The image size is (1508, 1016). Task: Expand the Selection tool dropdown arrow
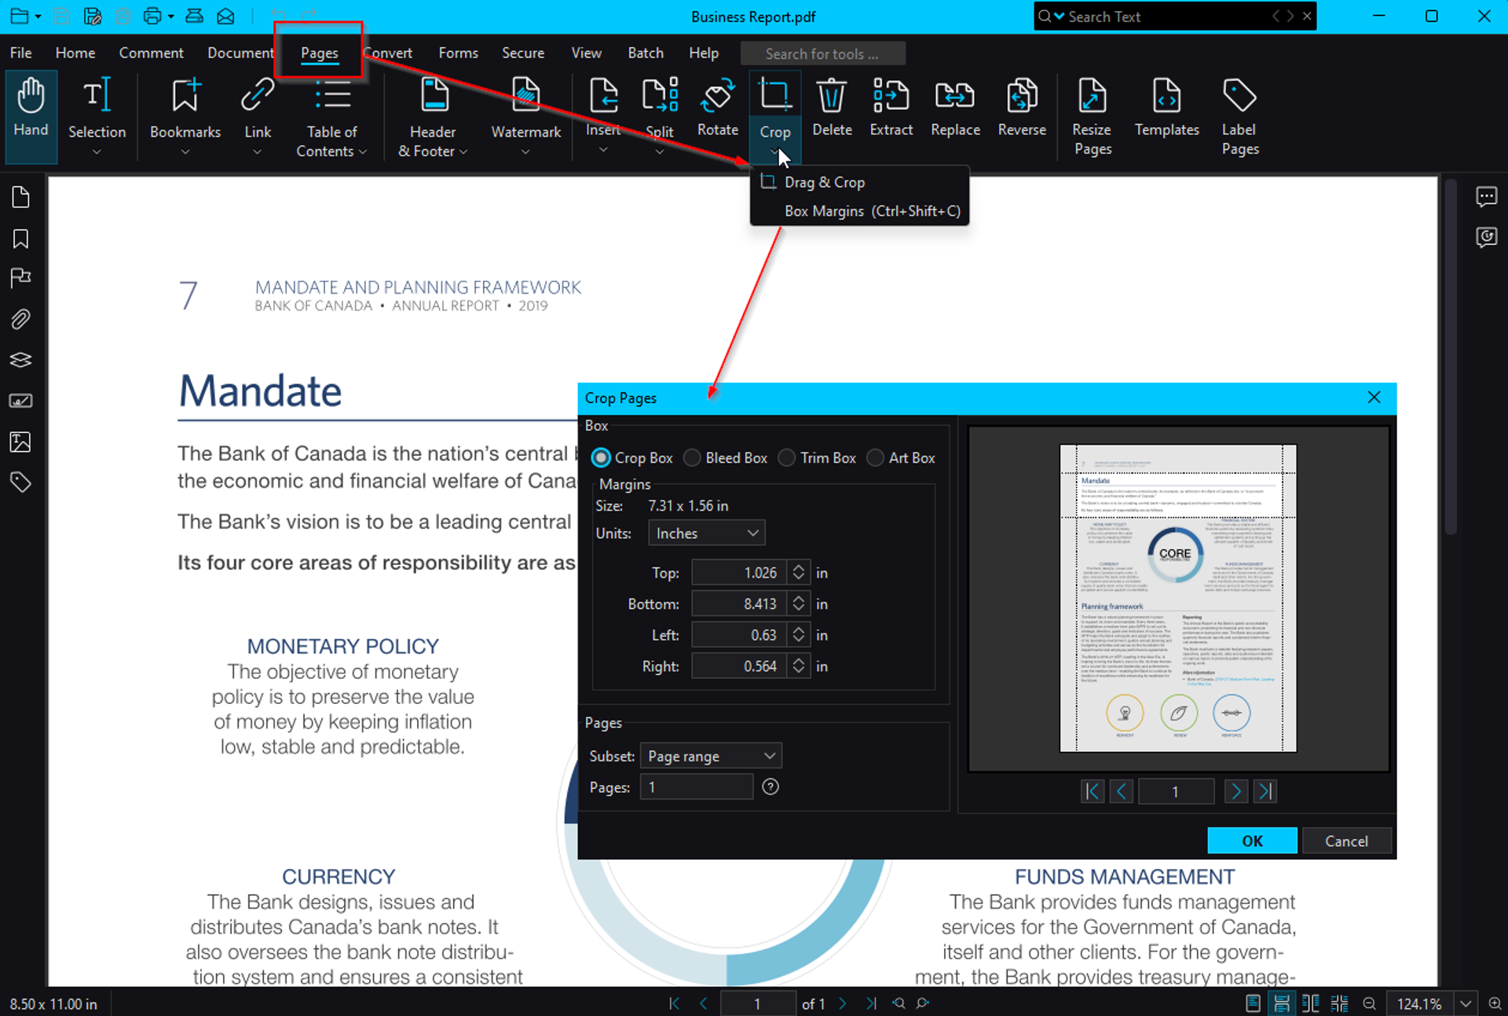(97, 152)
